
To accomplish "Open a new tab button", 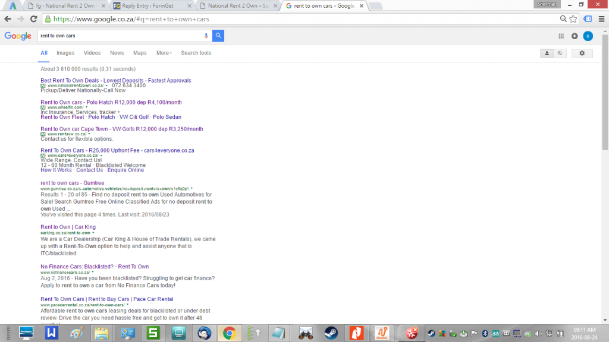I will click(375, 6).
